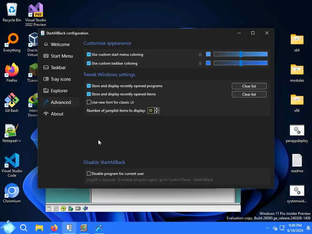Select the Chromium desktop icon
The height and width of the screenshot is (234, 312).
[x=12, y=193]
